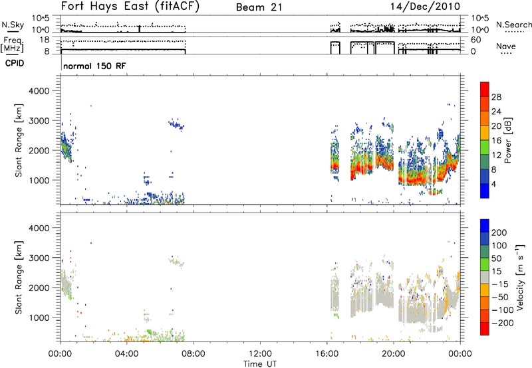Click the 'Power [dB]' color bar label

click(x=507, y=140)
